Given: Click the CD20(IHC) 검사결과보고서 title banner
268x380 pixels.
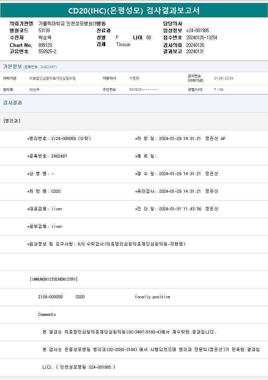Looking at the screenshot, I should click(134, 11).
